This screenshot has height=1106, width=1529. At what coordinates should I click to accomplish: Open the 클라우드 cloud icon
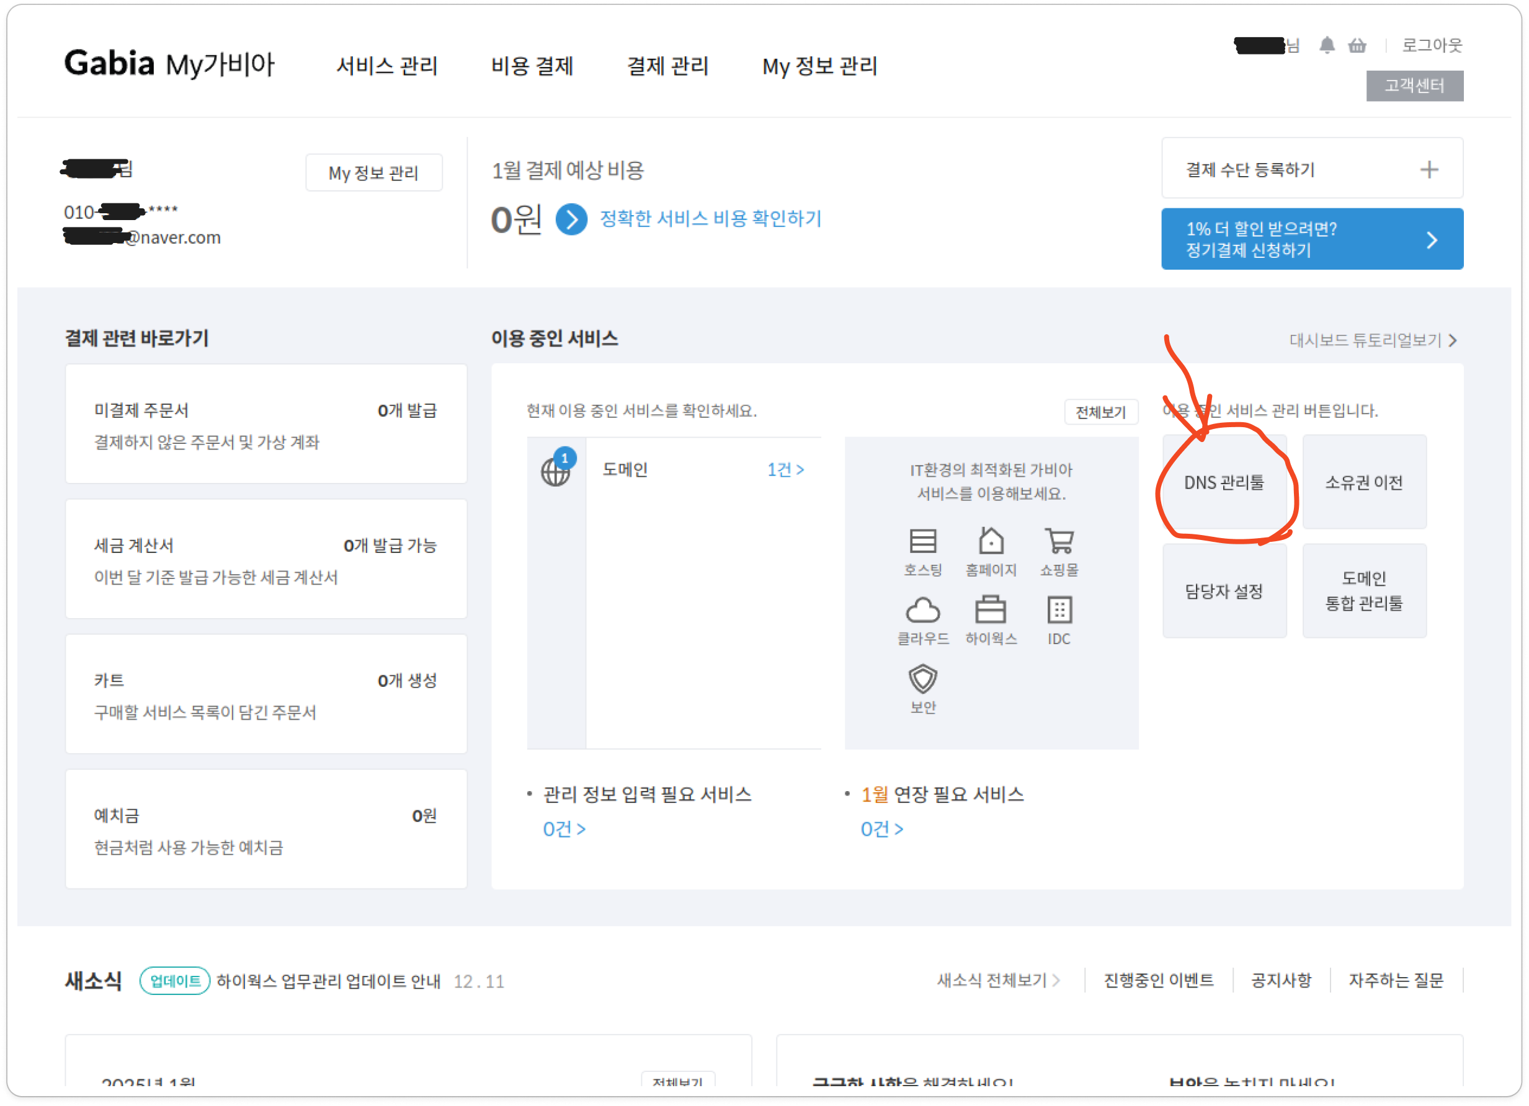click(922, 609)
